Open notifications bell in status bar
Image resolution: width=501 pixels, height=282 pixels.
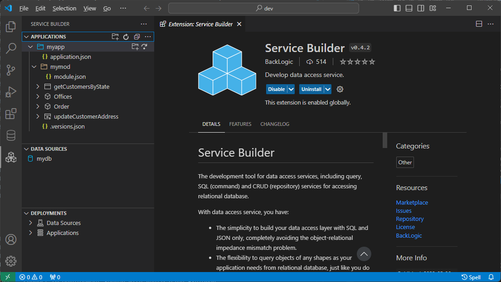coord(491,277)
